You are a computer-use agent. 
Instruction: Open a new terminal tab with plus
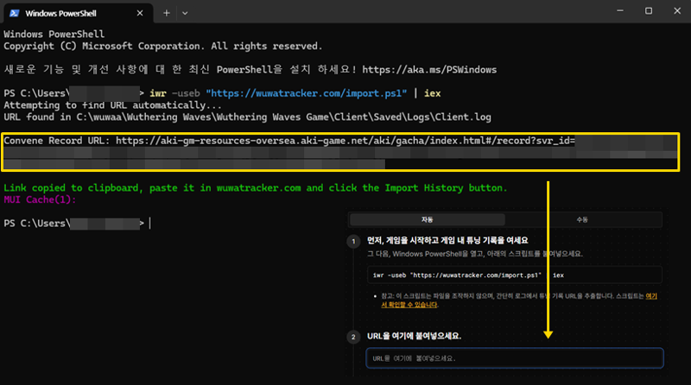coord(166,13)
